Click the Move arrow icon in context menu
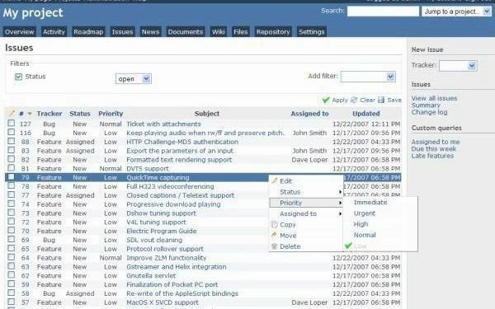This screenshot has width=495, height=309. (274, 235)
